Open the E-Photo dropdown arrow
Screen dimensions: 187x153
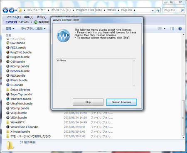tap(32, 22)
